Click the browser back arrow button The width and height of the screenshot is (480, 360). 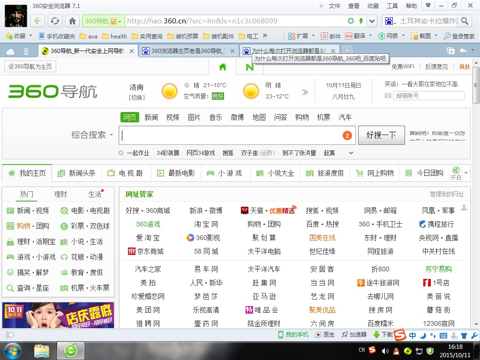click(37, 21)
